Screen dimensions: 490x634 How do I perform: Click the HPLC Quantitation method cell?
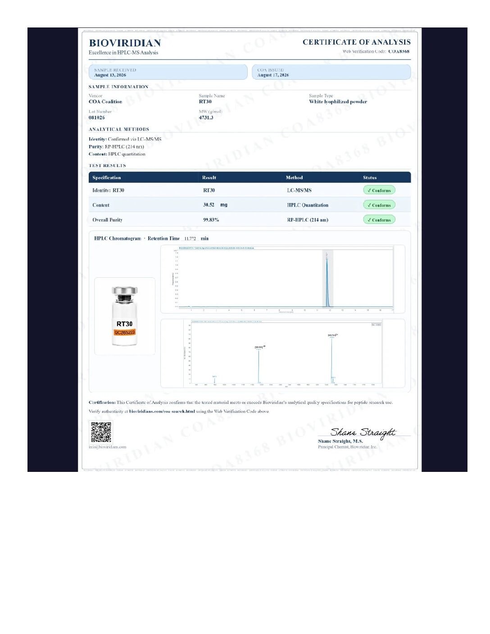tap(308, 205)
